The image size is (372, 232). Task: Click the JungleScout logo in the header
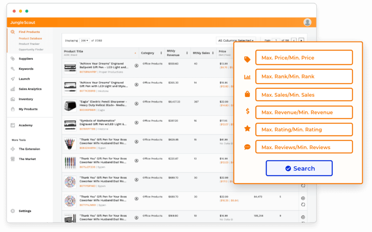point(23,23)
